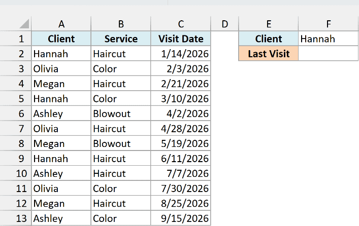Select date 7/30/2026
This screenshot has height=226, width=359.
pyautogui.click(x=181, y=189)
